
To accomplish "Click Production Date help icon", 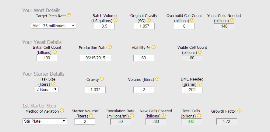I will [x=110, y=47].
